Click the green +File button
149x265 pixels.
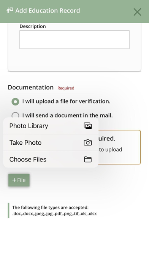tap(19, 180)
